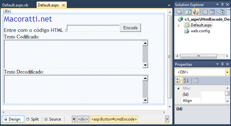Viewport: 231px width, 126px height.
Task: Switch to the Default.aspx.vb tab
Action: point(15,5)
